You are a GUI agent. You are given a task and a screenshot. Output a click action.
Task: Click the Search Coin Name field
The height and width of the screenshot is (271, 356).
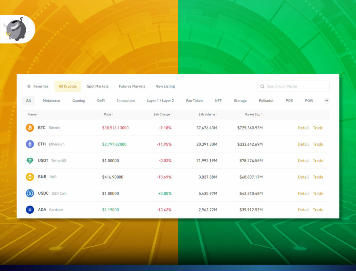point(293,87)
